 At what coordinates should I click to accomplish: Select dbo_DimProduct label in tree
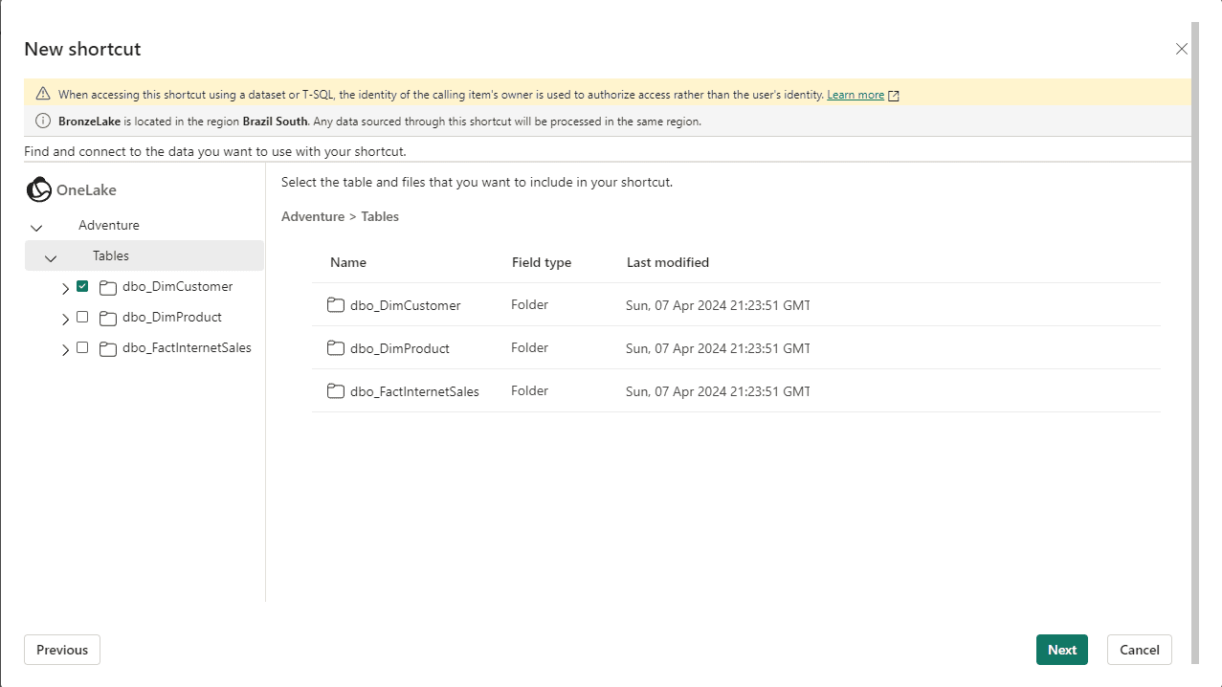[172, 317]
